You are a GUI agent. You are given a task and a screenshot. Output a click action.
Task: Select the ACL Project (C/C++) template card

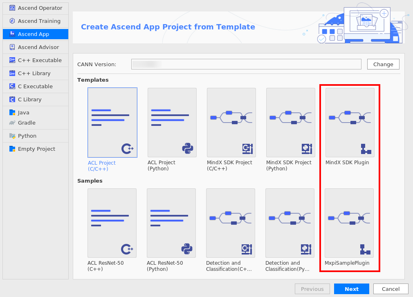click(x=112, y=123)
